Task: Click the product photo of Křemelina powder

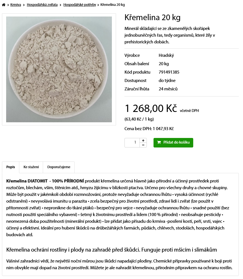Action: [59, 69]
